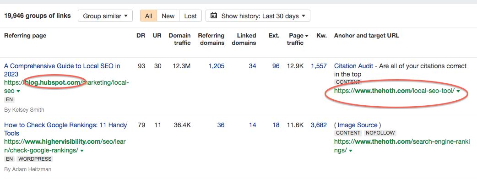Sort by the DR column header

coord(141,36)
